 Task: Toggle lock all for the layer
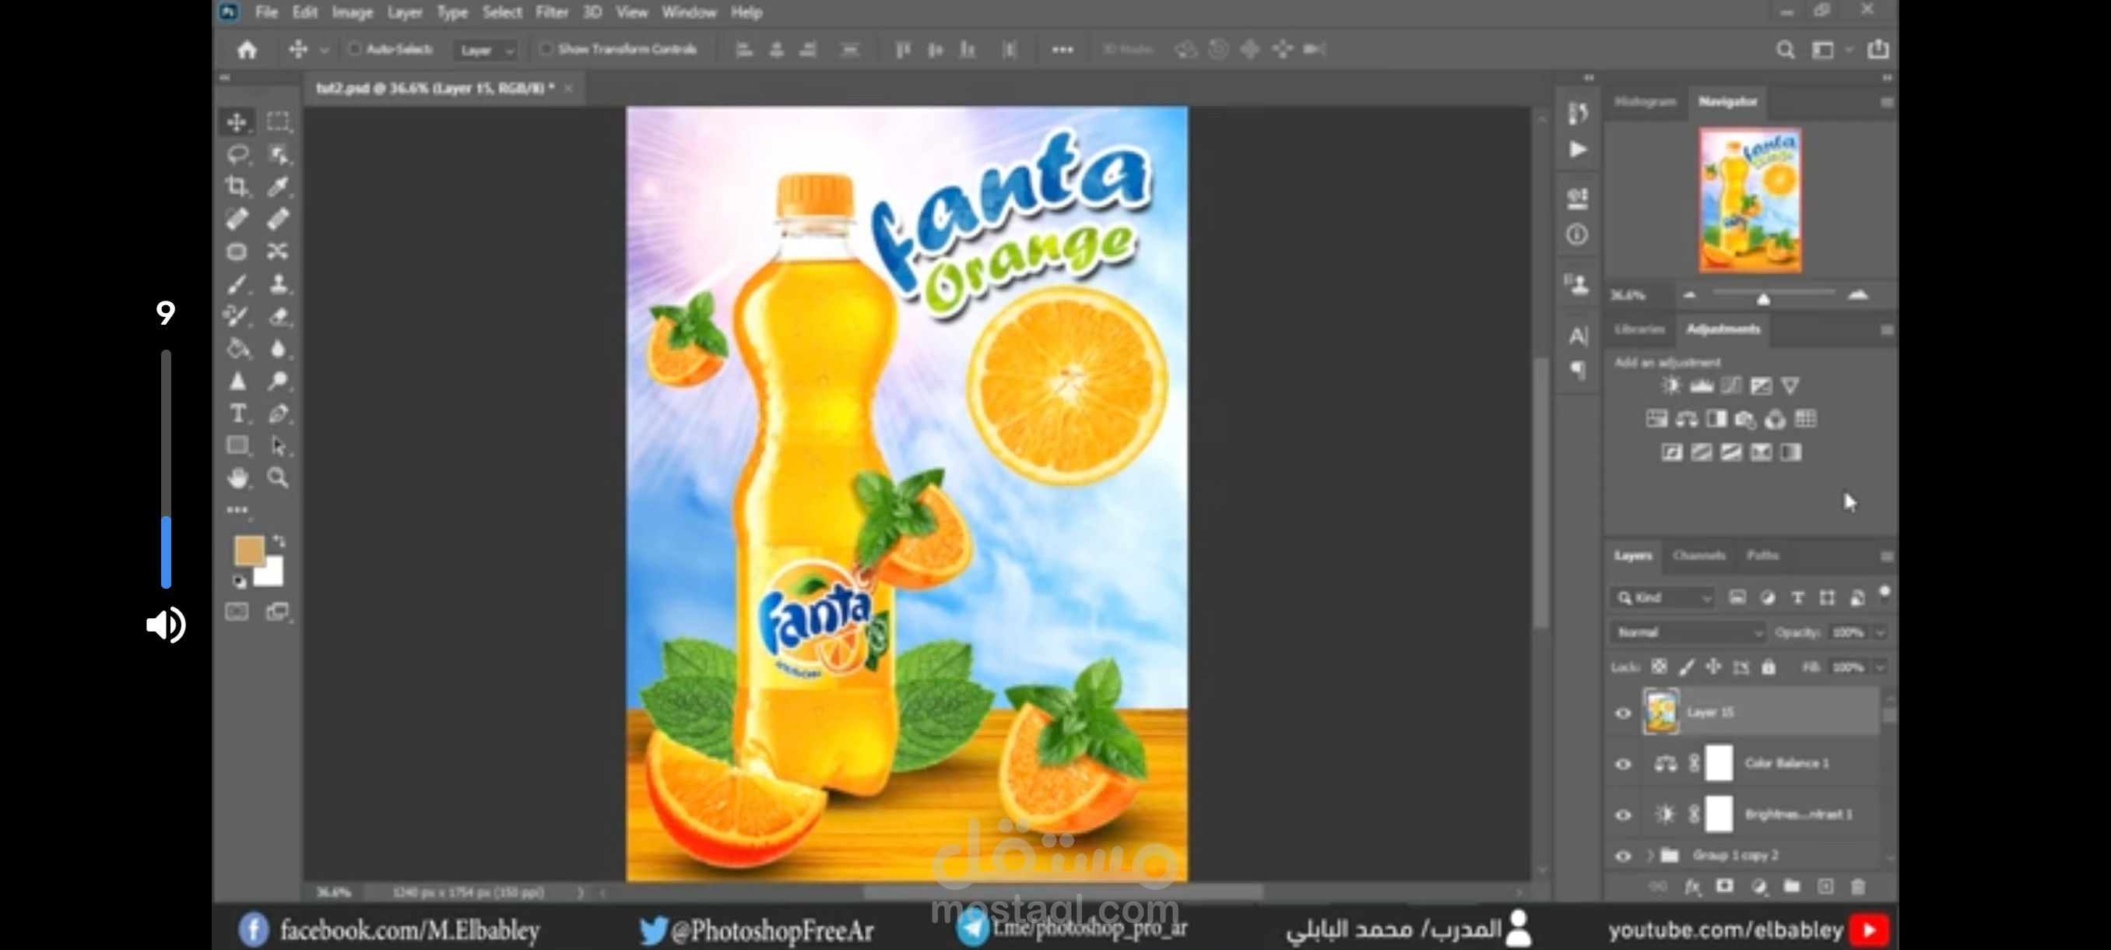[x=1769, y=667]
